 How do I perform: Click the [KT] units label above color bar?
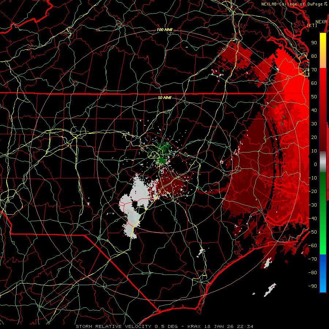click(x=312, y=25)
